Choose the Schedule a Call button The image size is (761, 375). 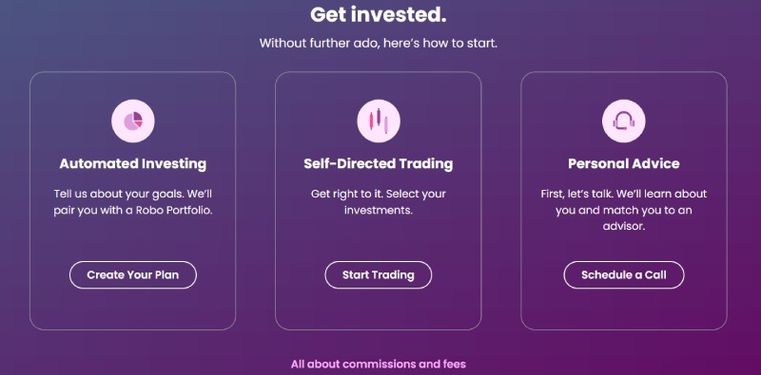click(624, 275)
